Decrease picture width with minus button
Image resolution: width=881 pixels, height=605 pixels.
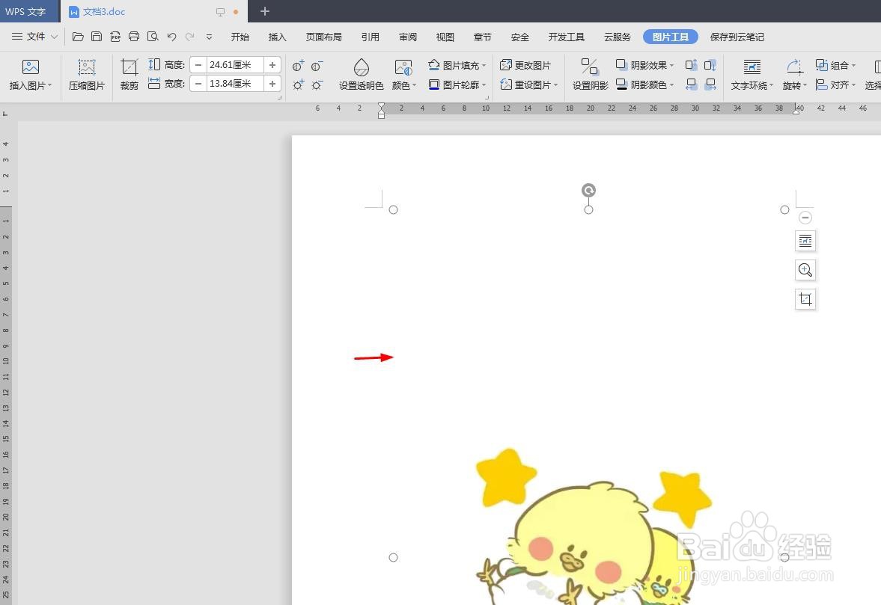(x=198, y=84)
